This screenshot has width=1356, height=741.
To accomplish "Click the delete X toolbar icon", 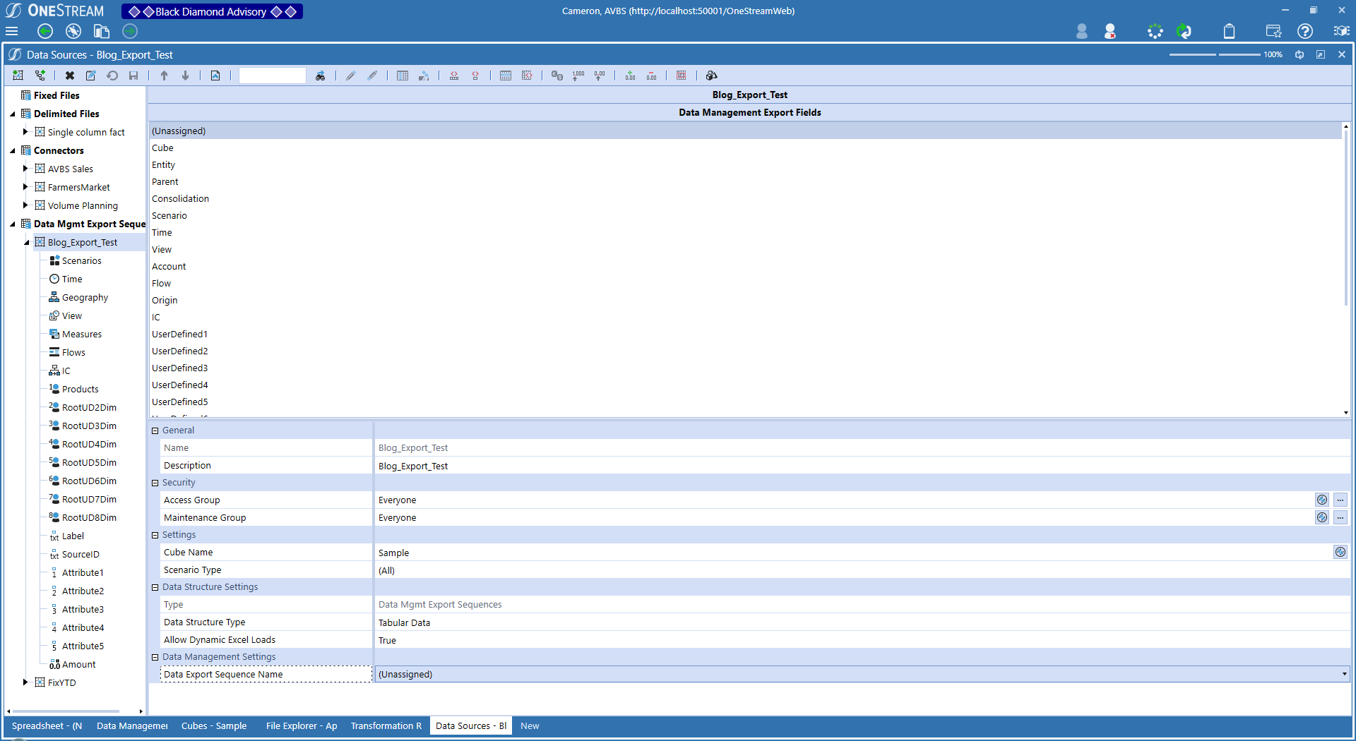I will pyautogui.click(x=70, y=76).
